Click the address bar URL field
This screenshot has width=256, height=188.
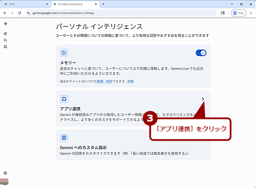coord(121,13)
